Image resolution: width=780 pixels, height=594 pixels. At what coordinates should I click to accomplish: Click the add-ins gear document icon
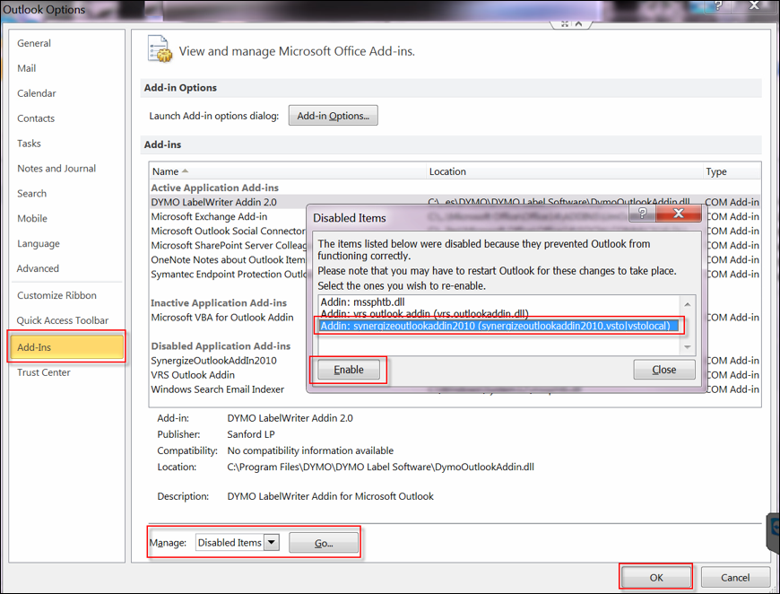[x=160, y=49]
